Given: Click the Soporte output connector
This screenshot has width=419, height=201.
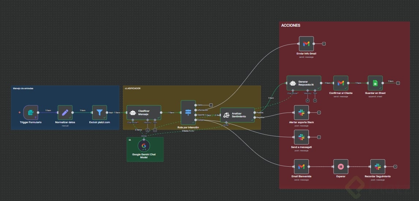Looking at the screenshot, I should pos(196,115).
